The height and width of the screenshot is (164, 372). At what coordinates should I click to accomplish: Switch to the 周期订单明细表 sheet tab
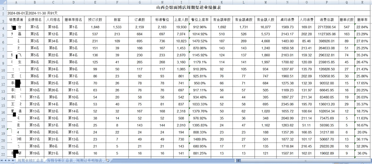[x=90, y=161]
